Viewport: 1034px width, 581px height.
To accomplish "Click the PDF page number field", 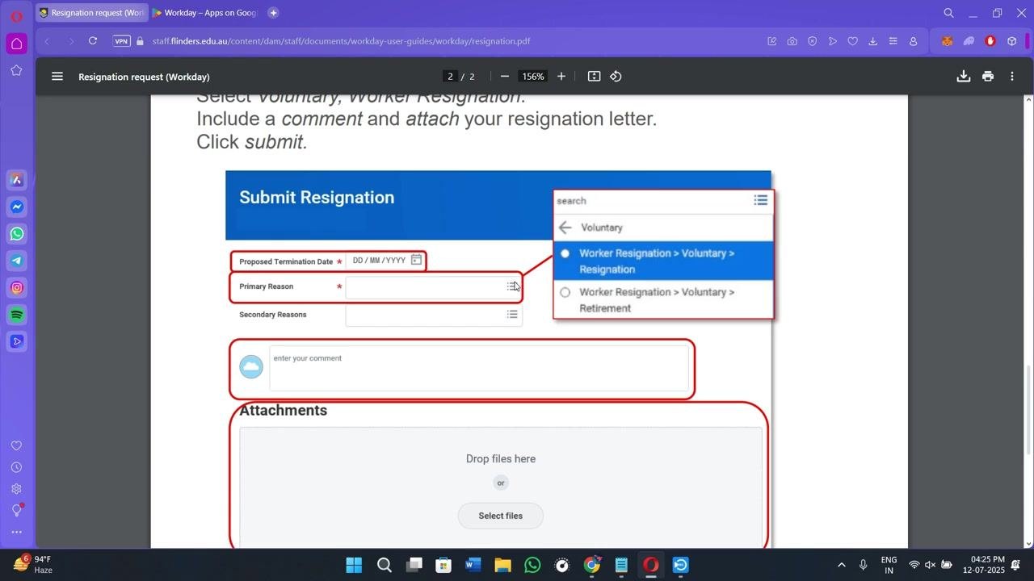I will point(450,77).
